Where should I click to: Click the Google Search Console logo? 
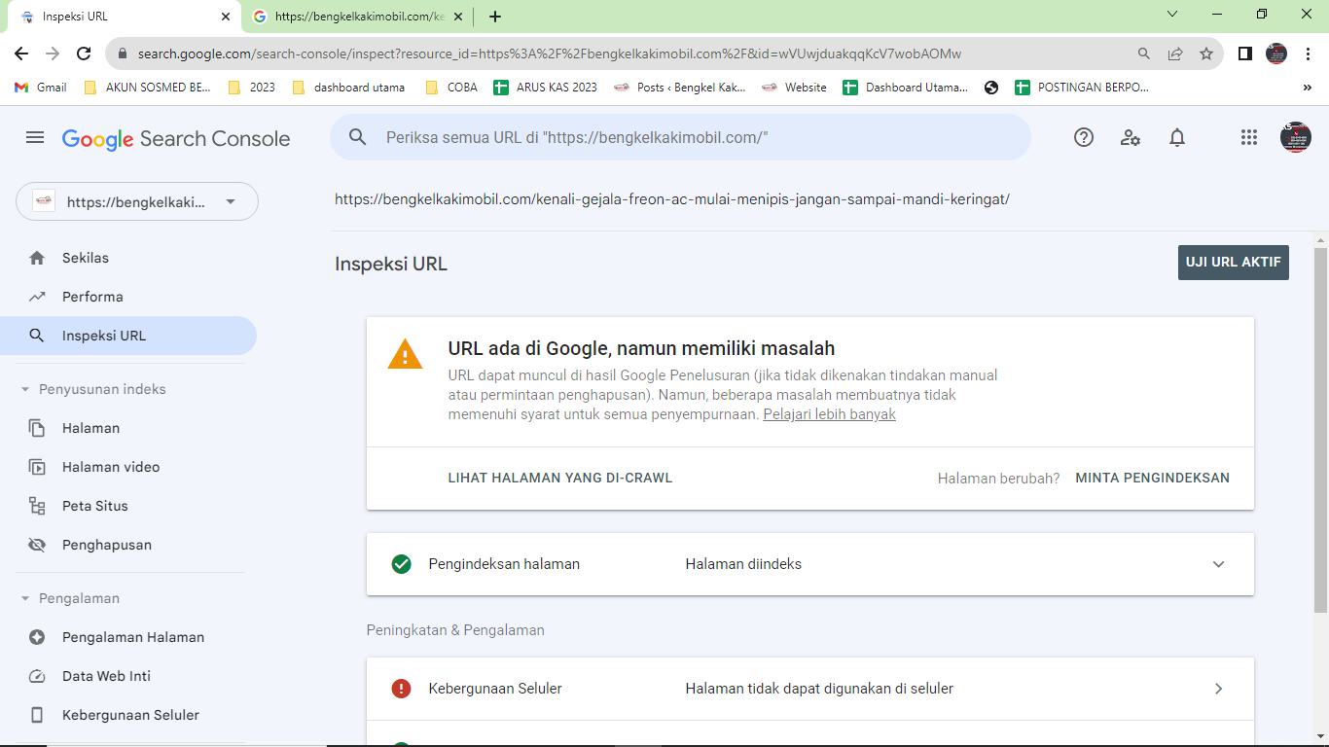tap(176, 139)
